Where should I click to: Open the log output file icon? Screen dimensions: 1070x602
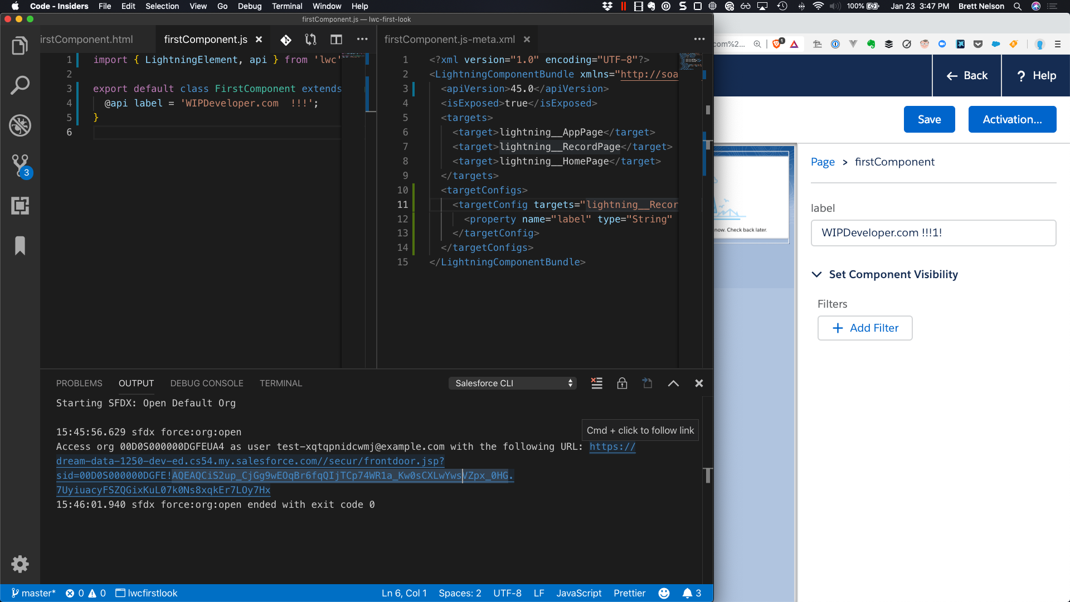pyautogui.click(x=647, y=383)
